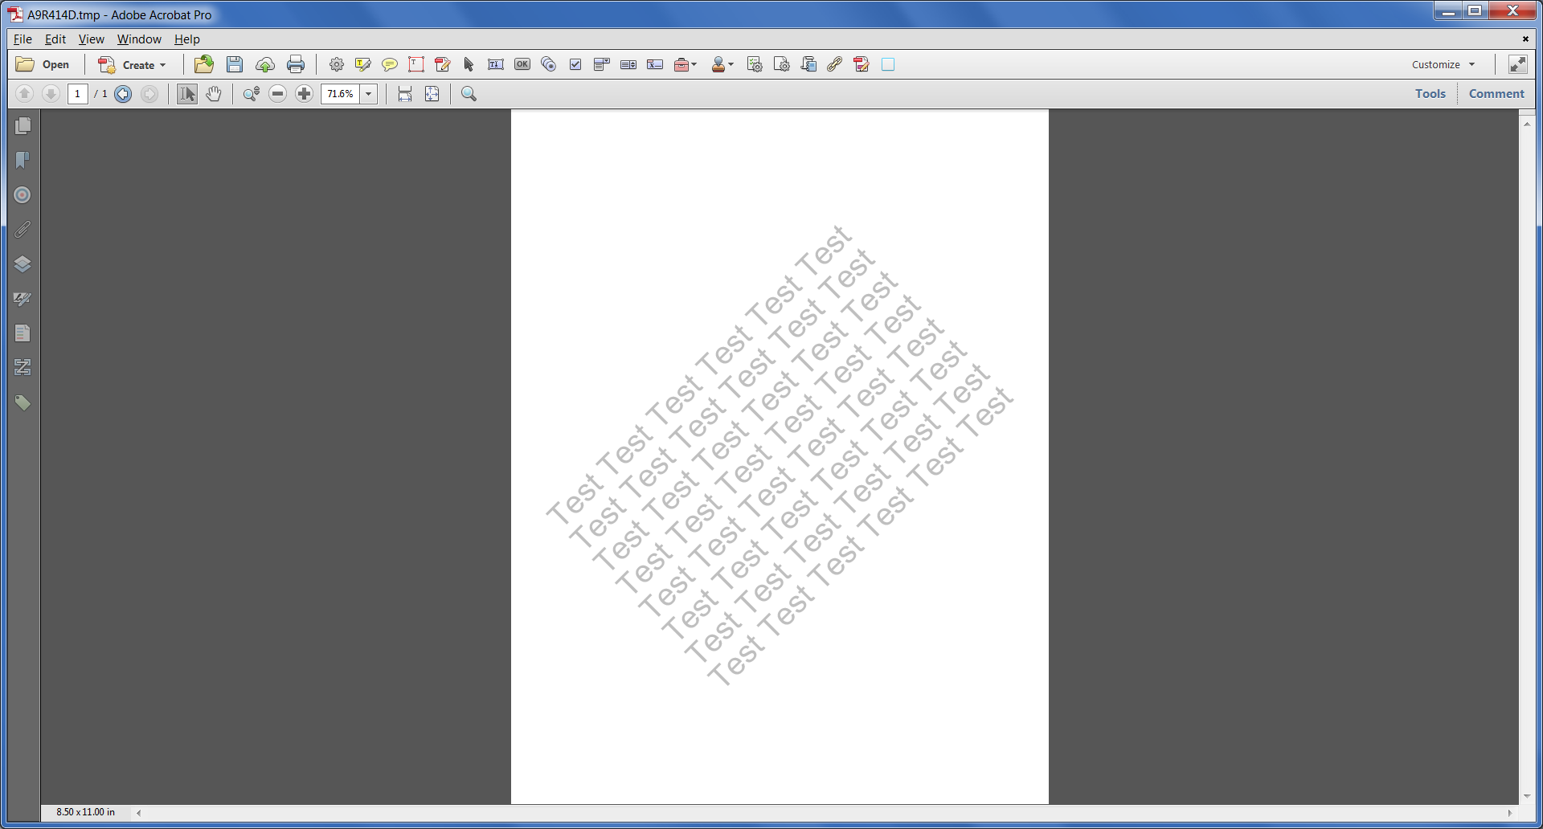Select the Sticky Note comment tool
1543x829 pixels.
tap(390, 64)
